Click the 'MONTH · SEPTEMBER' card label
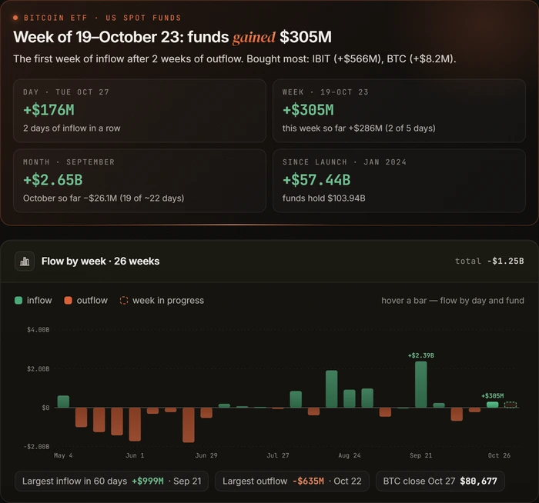Viewport: 539px width, 503px height. click(69, 162)
